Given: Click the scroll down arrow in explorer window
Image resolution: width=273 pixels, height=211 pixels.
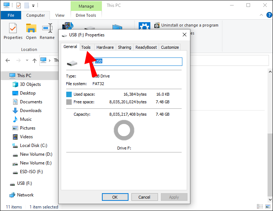Looking at the screenshot, I should coord(270,200).
